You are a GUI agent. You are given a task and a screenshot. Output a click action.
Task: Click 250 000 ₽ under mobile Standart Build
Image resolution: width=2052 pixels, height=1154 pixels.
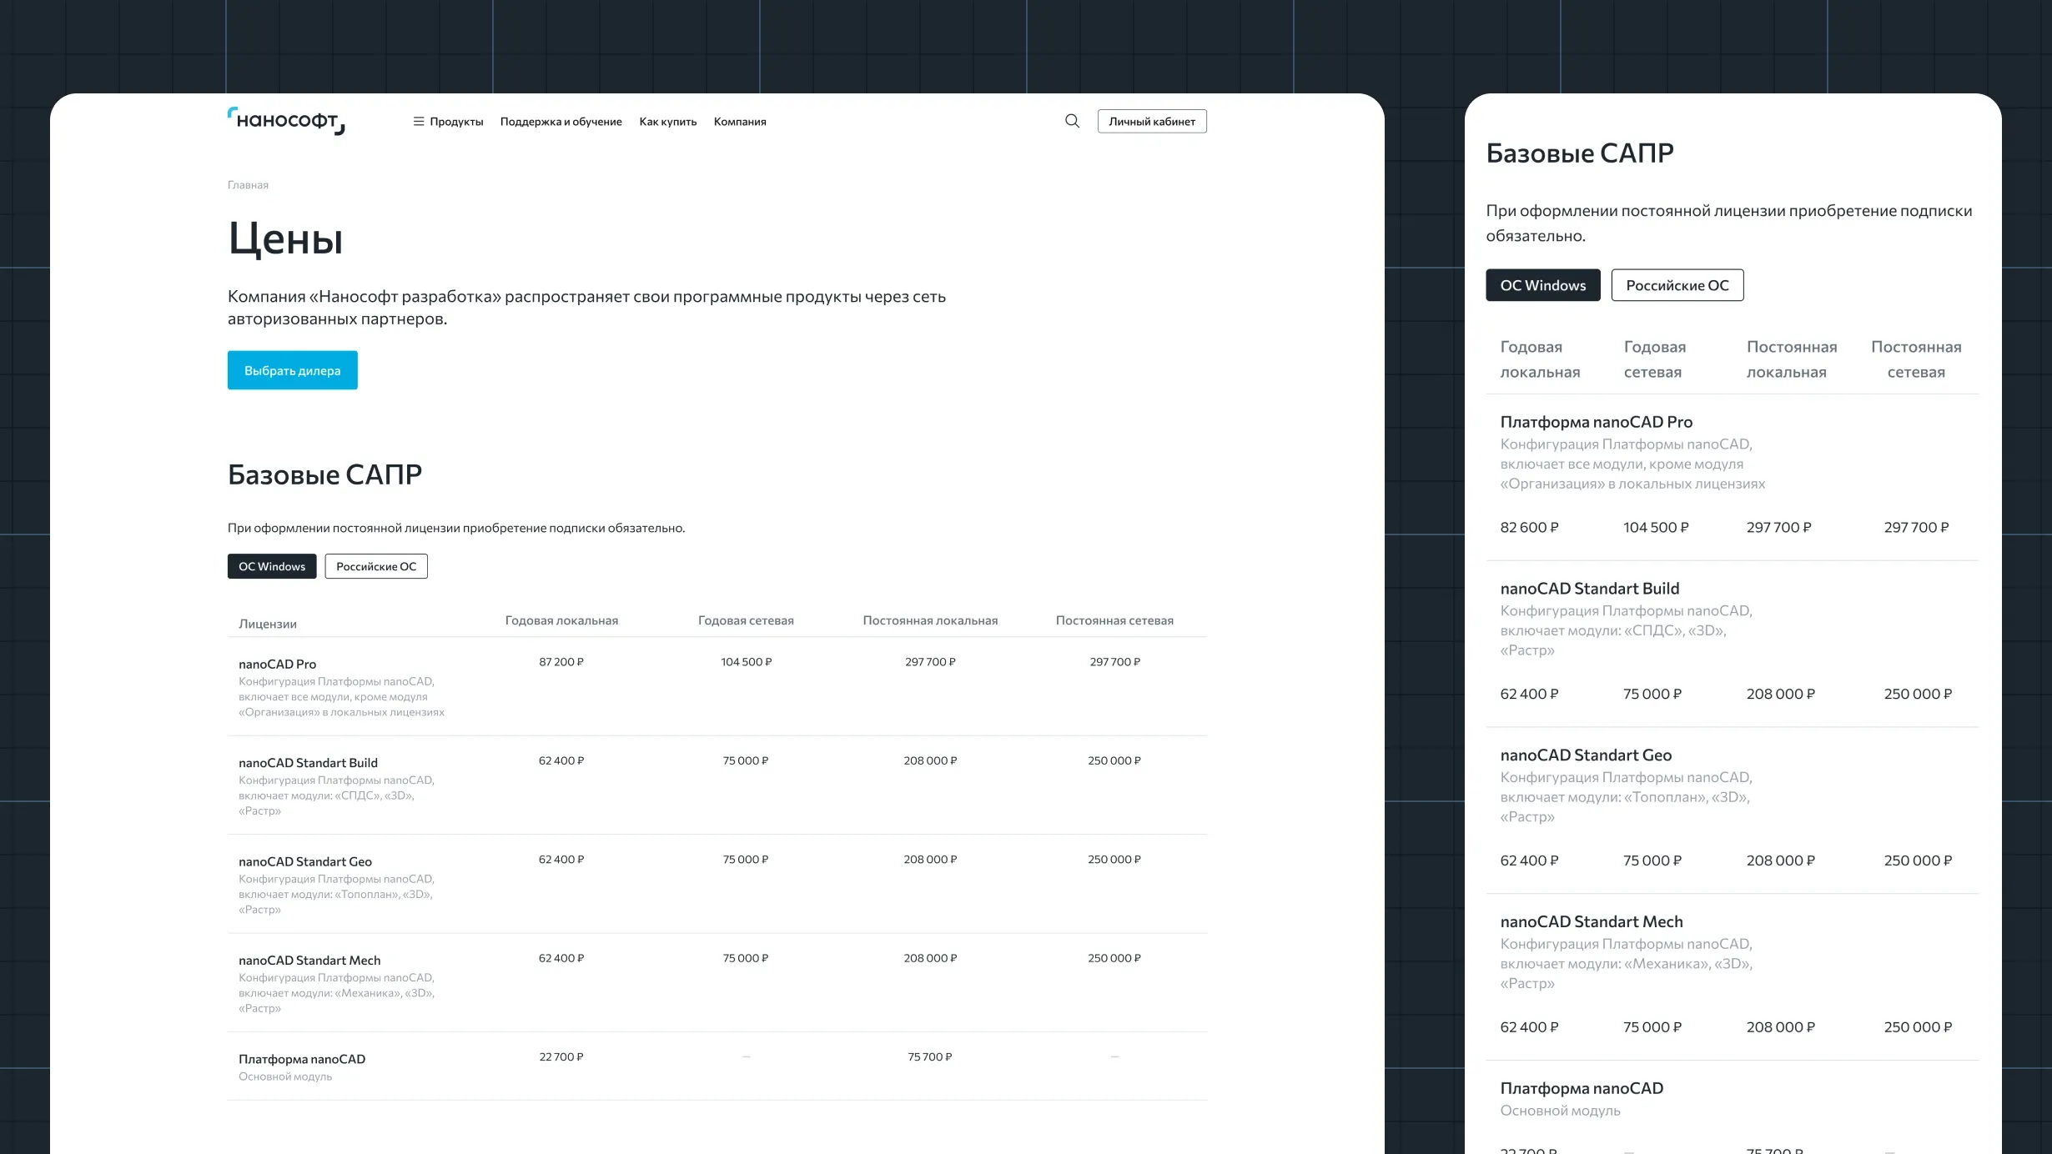coord(1918,695)
